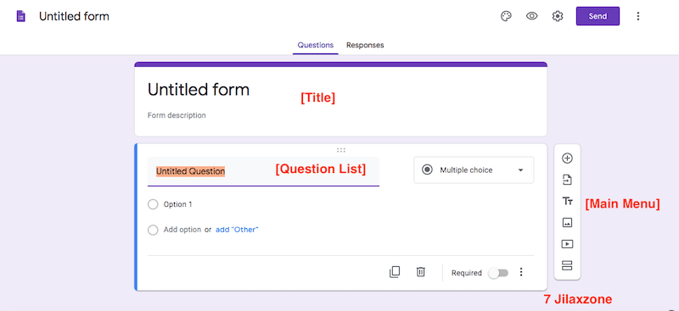Toggle the Required switch
Viewport: 679px width, 311px height.
pyautogui.click(x=498, y=273)
